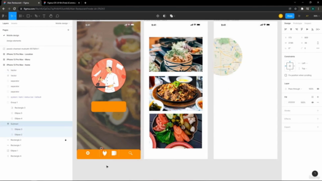Select the Text tool
322x181 pixels.
(x=44, y=16)
